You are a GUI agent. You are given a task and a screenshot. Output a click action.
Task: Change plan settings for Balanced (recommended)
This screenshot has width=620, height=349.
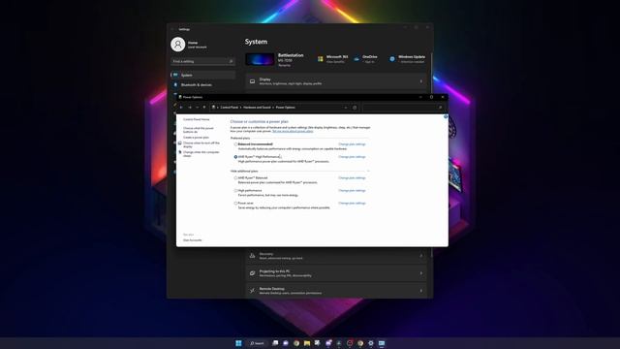[x=352, y=144]
